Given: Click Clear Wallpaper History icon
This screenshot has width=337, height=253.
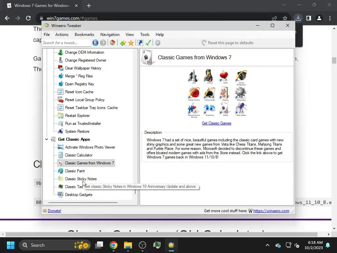Looking at the screenshot, I should tap(61, 68).
